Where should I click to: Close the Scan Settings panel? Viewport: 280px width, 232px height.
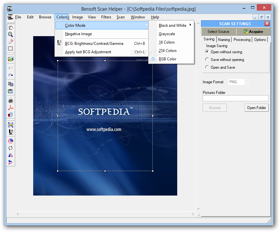tap(267, 24)
